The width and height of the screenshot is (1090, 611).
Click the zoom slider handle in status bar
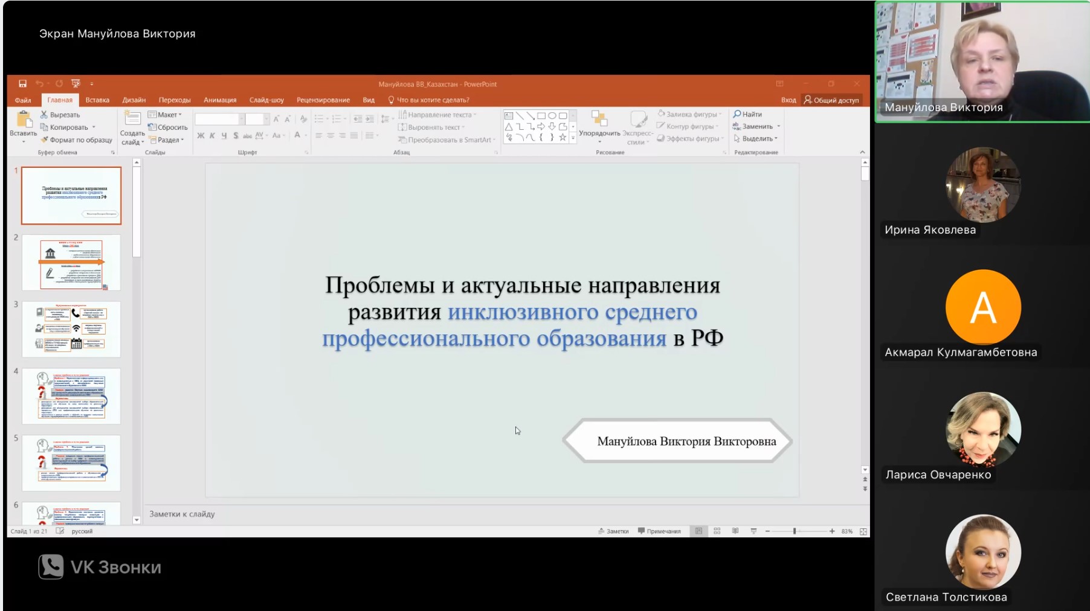pos(795,531)
